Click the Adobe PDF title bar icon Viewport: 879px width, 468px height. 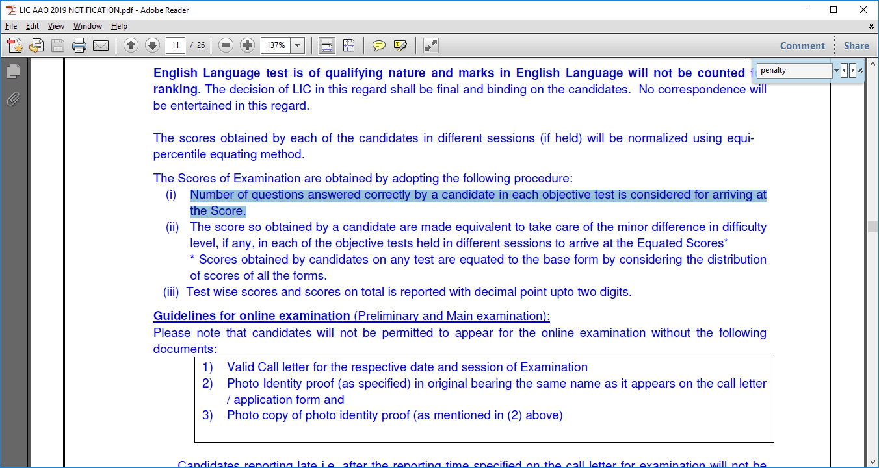point(10,10)
